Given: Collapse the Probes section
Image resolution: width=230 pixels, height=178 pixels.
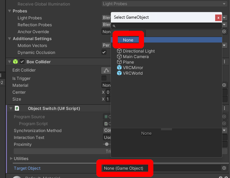Looking at the screenshot, I should [x=10, y=11].
